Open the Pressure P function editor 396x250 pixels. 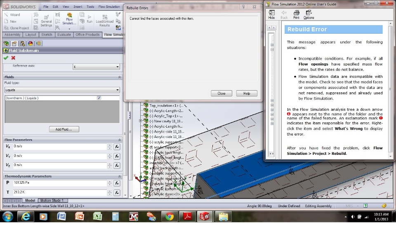(117, 183)
